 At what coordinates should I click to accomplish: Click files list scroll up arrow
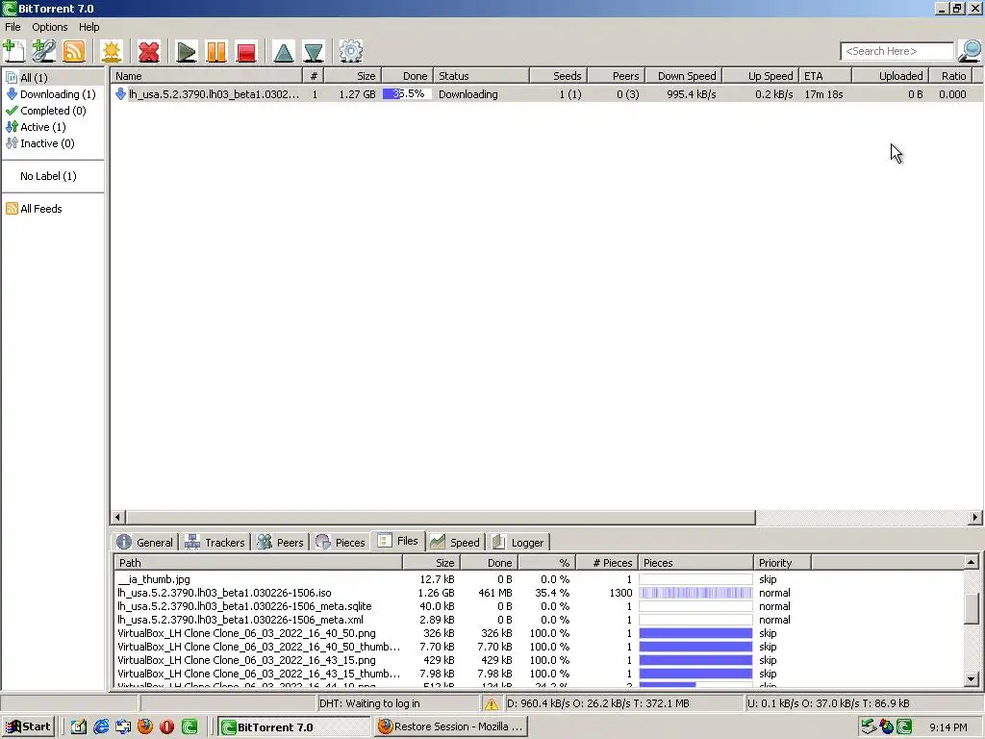[x=972, y=562]
